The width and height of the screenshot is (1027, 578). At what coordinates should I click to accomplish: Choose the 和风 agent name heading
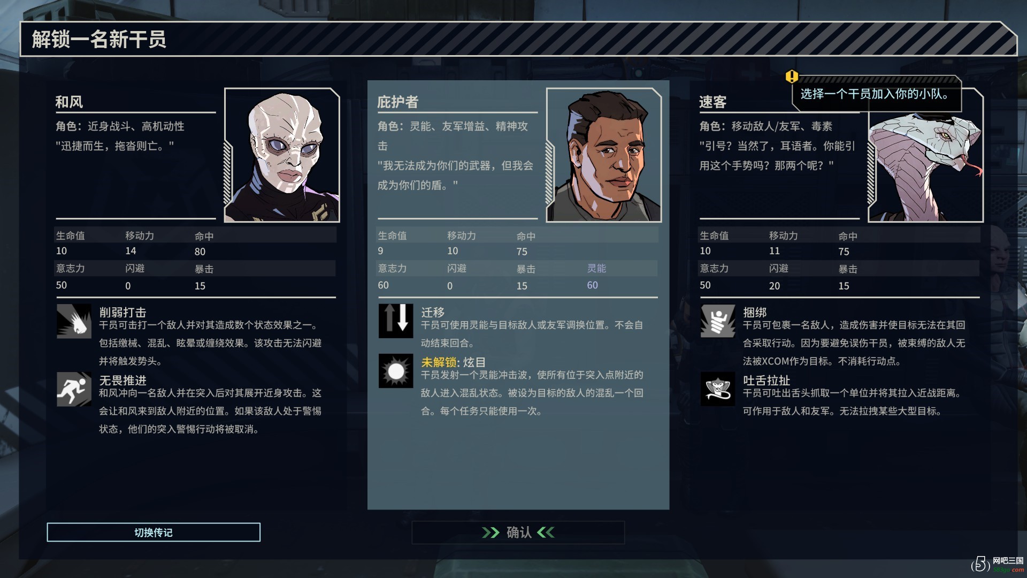click(x=69, y=102)
